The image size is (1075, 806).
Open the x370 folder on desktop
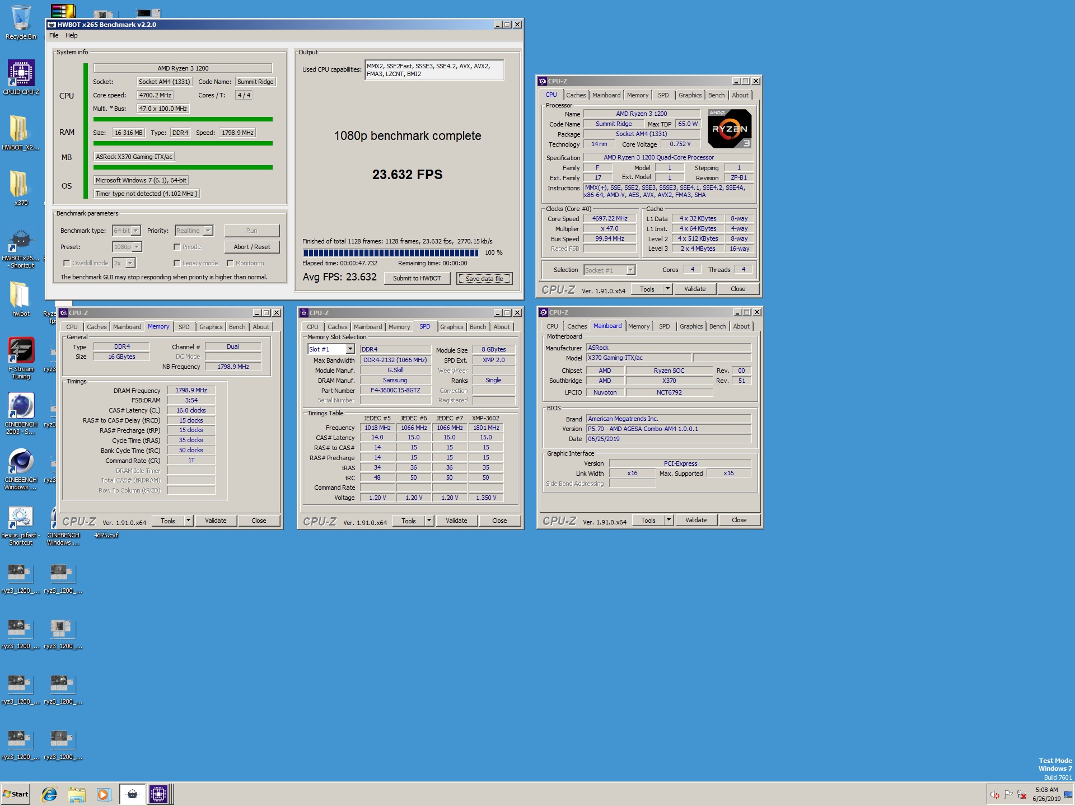[x=21, y=188]
